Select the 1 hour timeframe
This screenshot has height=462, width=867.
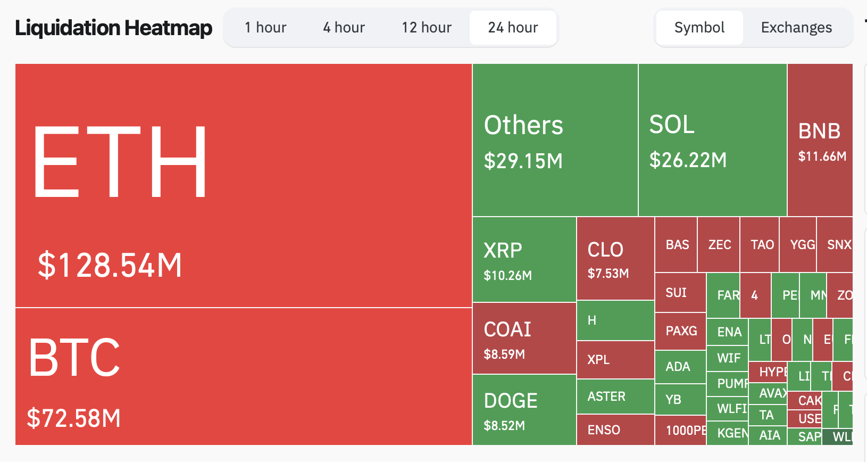pyautogui.click(x=265, y=28)
